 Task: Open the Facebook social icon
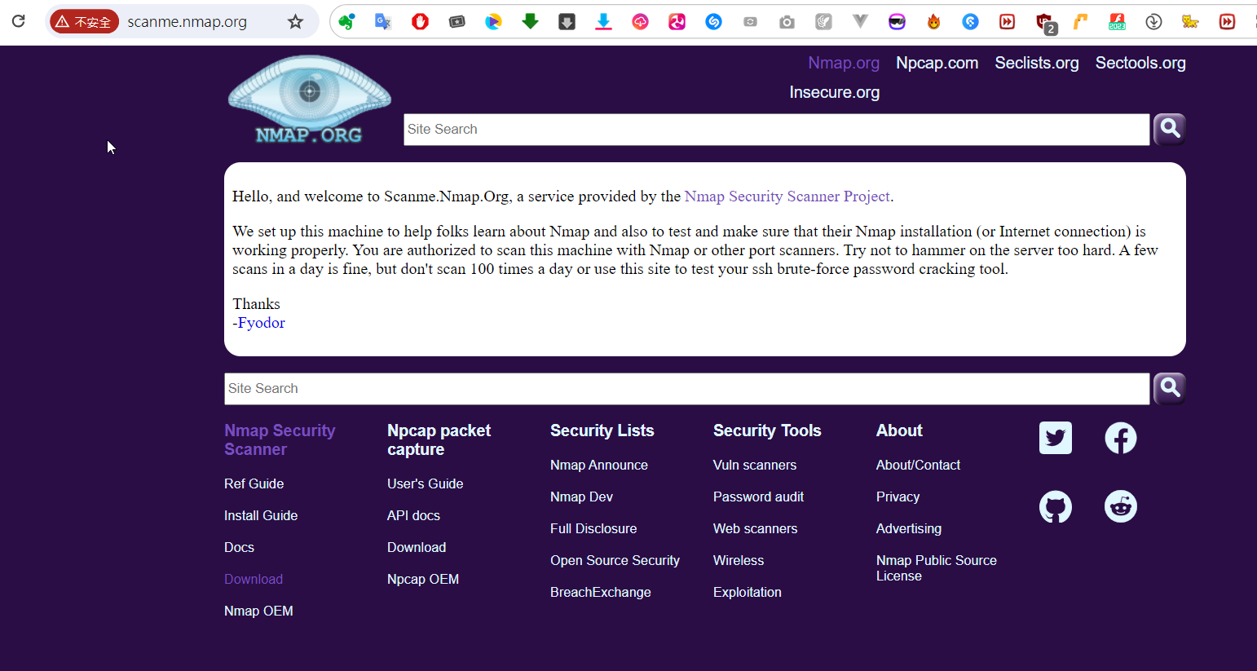click(x=1121, y=438)
